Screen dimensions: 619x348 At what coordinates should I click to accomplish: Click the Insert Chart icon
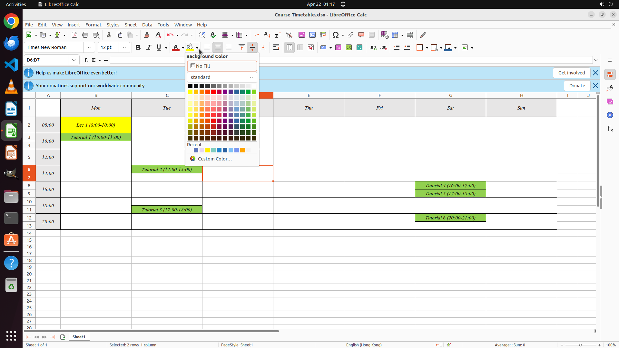312,35
